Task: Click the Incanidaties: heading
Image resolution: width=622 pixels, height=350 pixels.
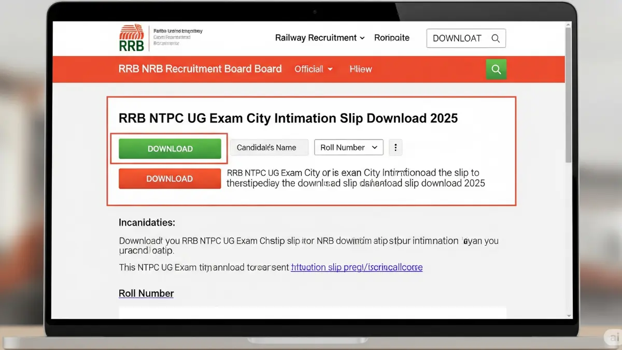Action: pyautogui.click(x=147, y=223)
